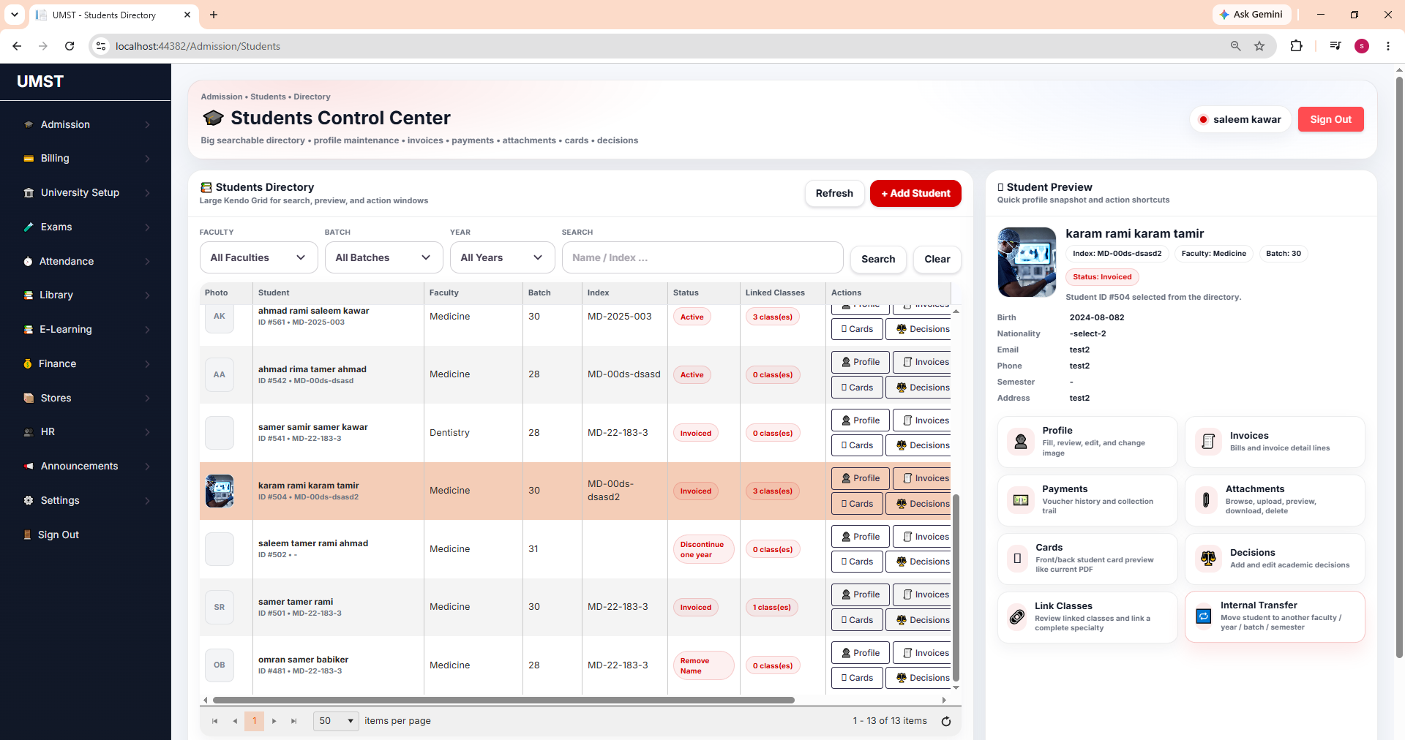1405x740 pixels.
Task: Click the grid vertical scrollbar thumb
Action: tap(956, 589)
